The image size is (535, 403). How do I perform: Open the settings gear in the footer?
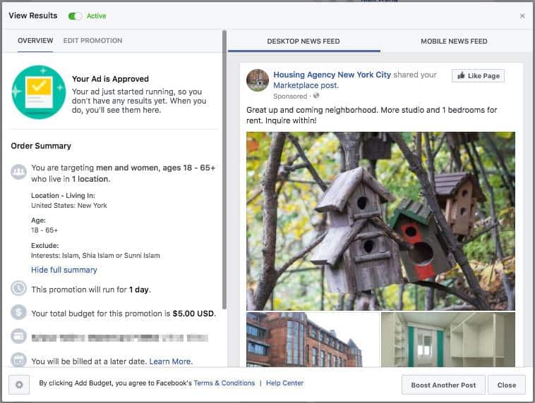click(19, 385)
